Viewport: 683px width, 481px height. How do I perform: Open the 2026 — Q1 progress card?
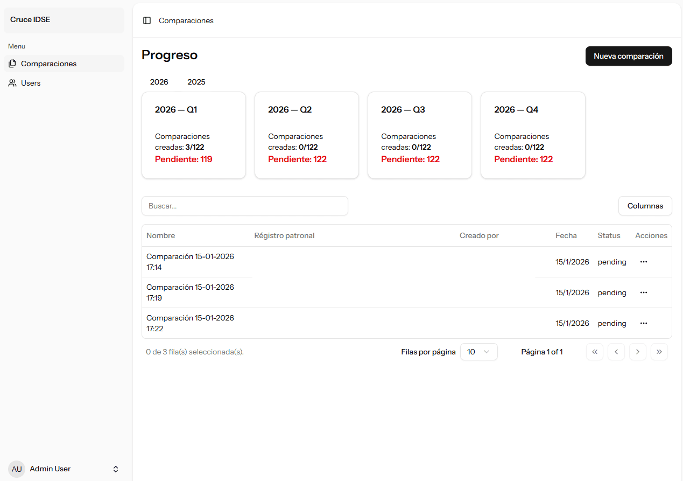tap(194, 135)
